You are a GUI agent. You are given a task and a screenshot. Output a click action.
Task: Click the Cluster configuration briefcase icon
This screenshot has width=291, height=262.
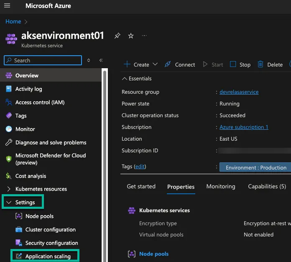[x=18, y=229]
